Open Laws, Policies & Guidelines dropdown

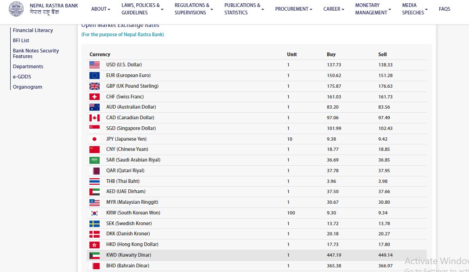pos(143,9)
